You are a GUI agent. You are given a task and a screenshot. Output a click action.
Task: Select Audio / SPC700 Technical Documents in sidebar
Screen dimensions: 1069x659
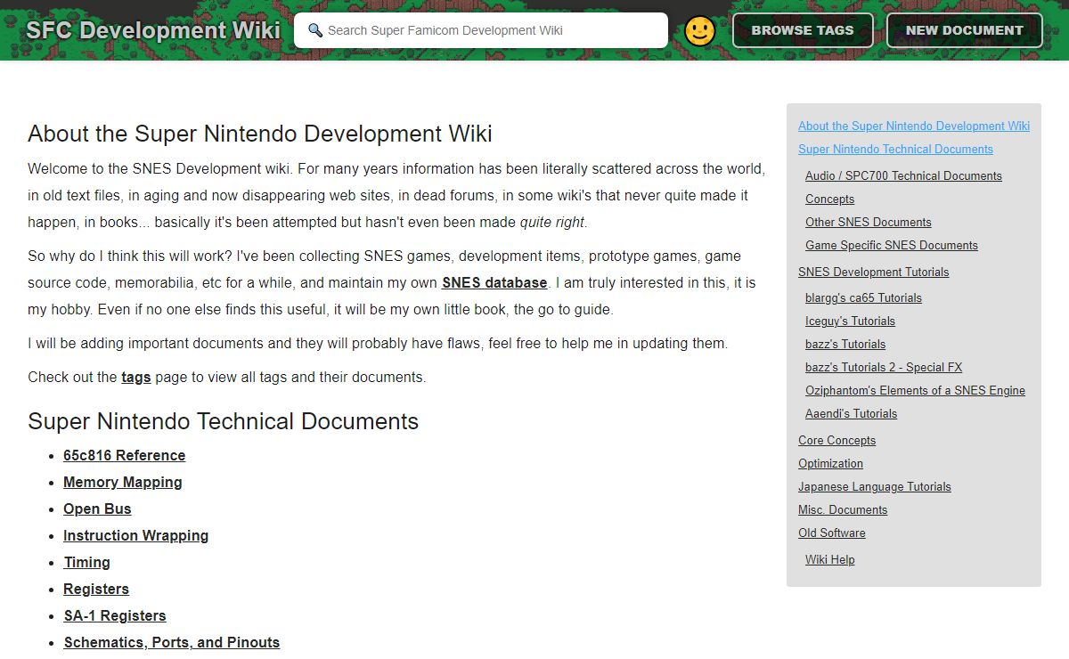903,175
